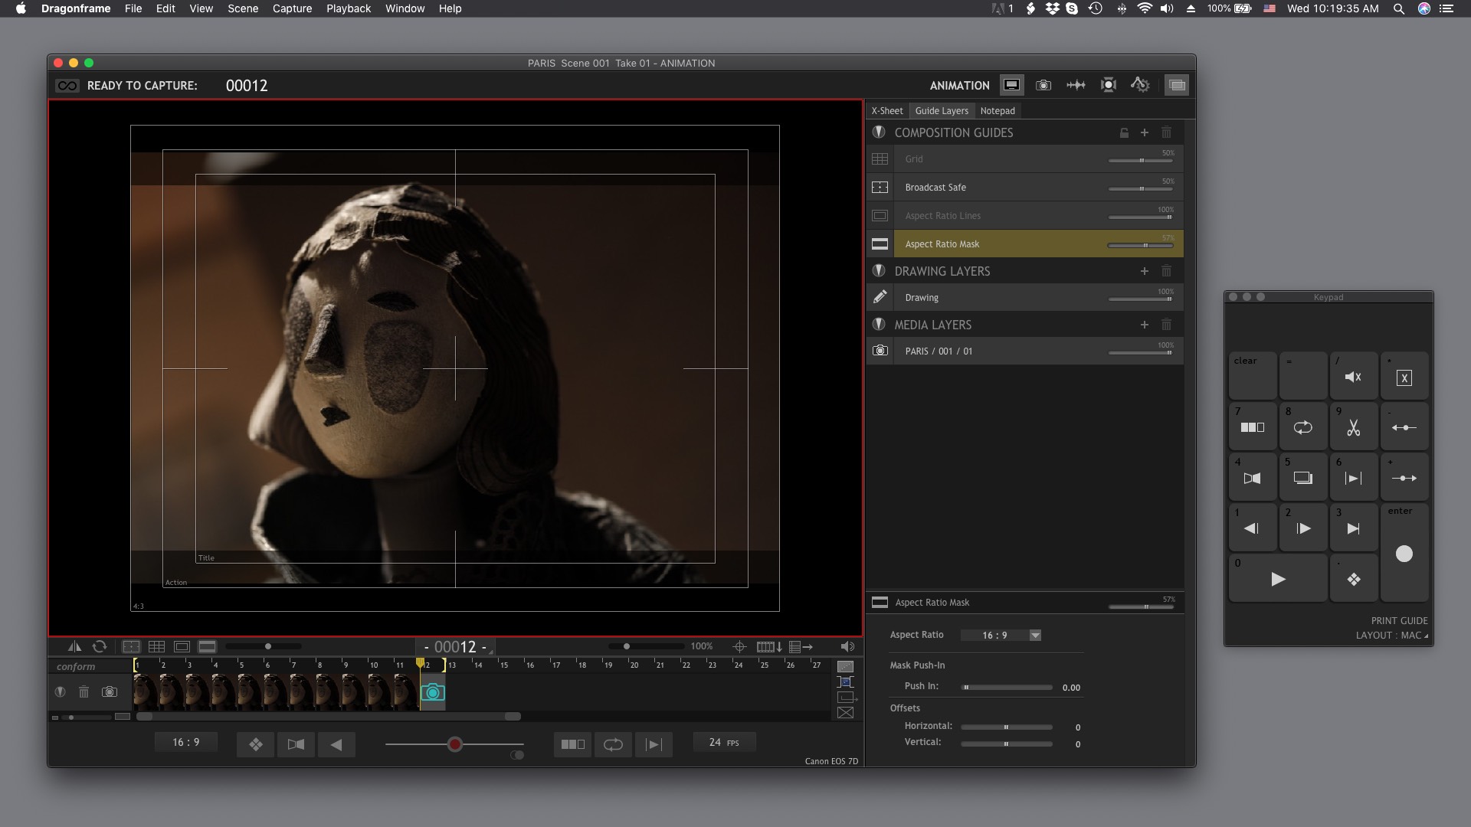Click the Keypad mute audio key
Image resolution: width=1471 pixels, height=827 pixels.
(1353, 376)
